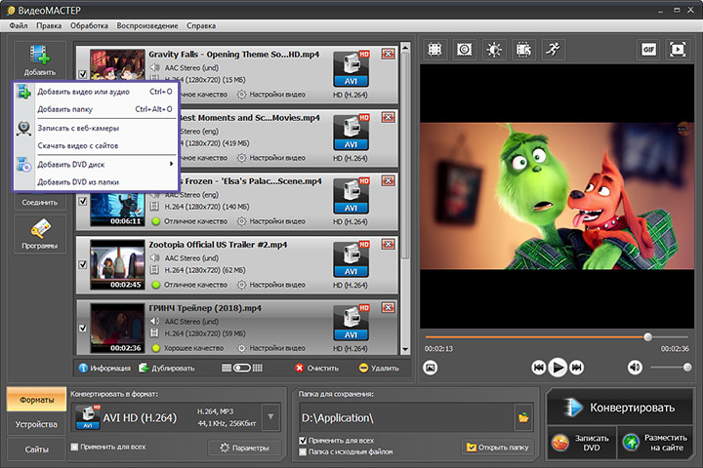Switch to the Форматы tab
Viewport: 703px width, 468px height.
point(37,400)
